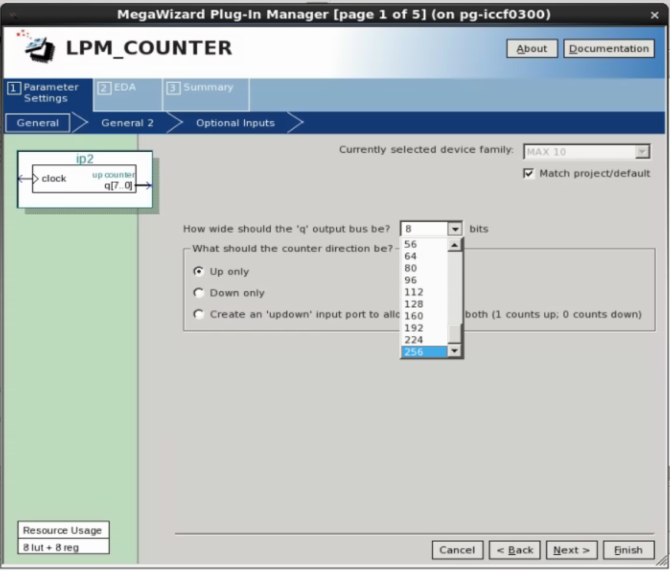Select 256 in the width list
Viewport: 670px width, 571px height.
point(424,352)
